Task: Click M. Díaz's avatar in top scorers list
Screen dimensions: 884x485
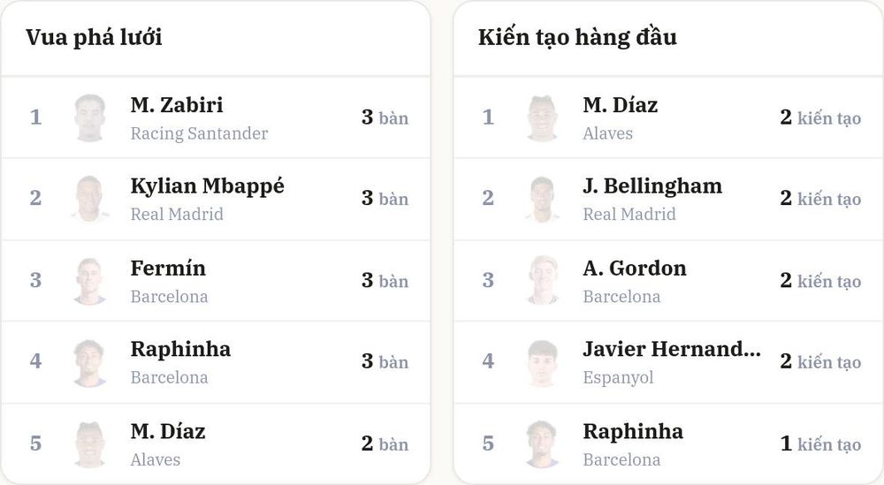Action: pos(89,443)
